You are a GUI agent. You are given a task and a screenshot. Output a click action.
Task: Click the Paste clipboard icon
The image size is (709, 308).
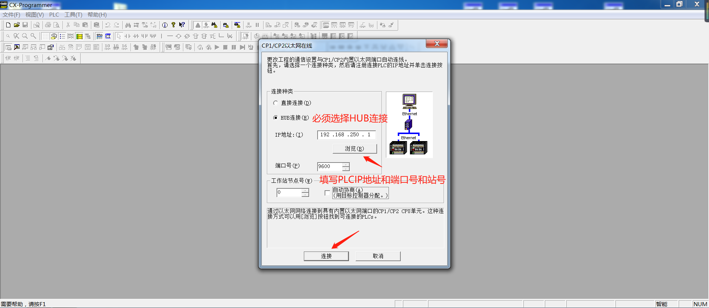coord(85,25)
